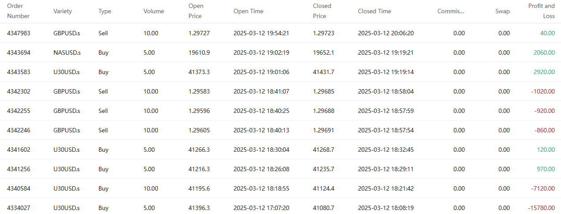The width and height of the screenshot is (561, 214).
Task: Click the Closed Time column header
Action: 374,11
